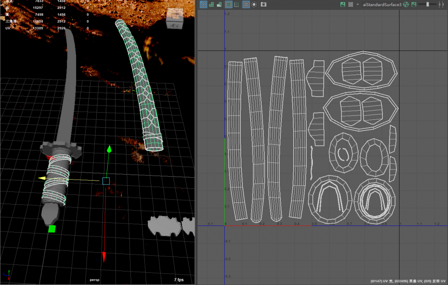This screenshot has width=448, height=285.
Task: Take a UV snapshot with the camera icon
Action: coord(263,4)
